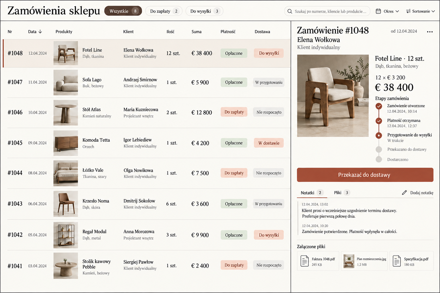Click the Przekazano do dostawy step circle
Image resolution: width=440 pixels, height=293 pixels.
379,149
